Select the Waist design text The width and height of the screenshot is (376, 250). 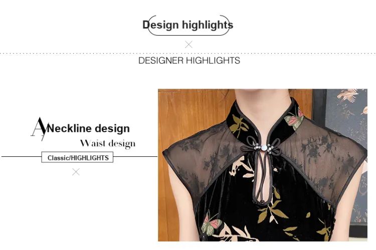tap(108, 144)
